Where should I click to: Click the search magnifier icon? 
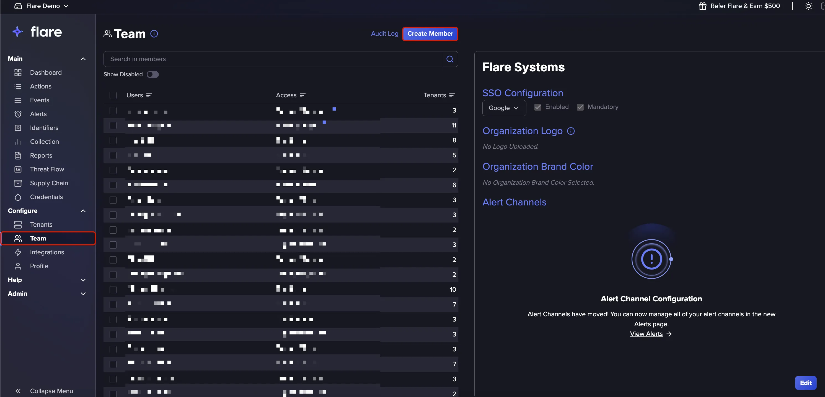pyautogui.click(x=450, y=59)
